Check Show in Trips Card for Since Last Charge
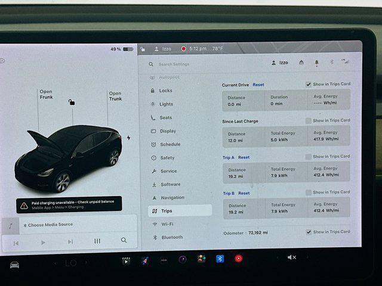 [x=309, y=120]
